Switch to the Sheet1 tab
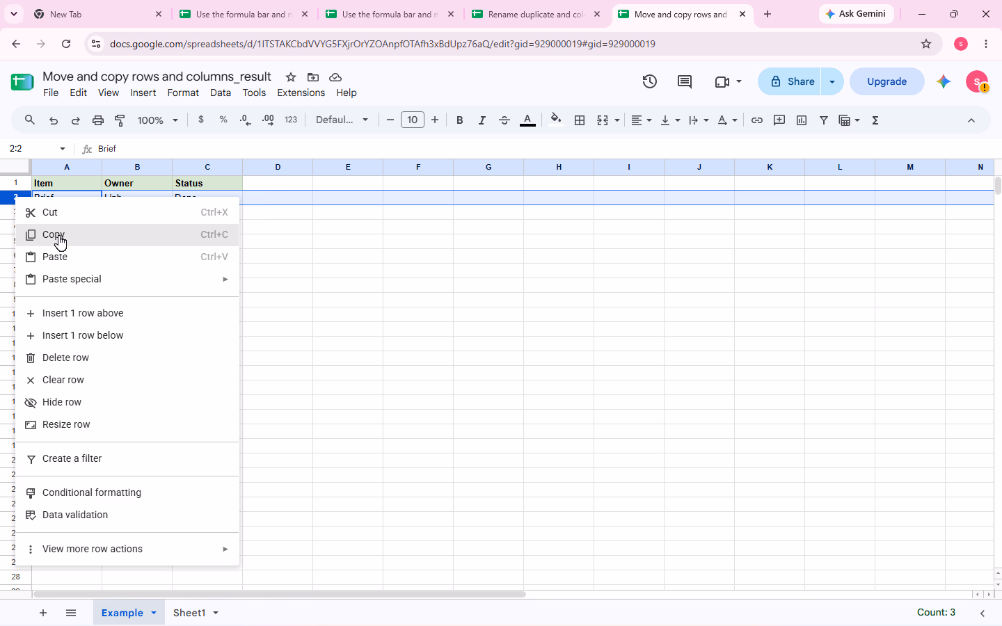The image size is (1002, 626). coord(189,613)
